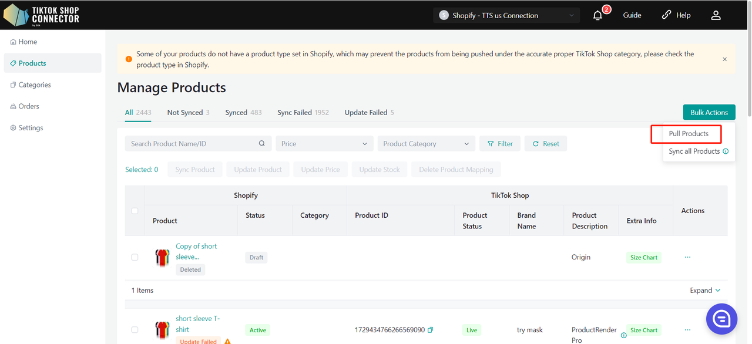Open three-dot actions for Copy of short sleeve
This screenshot has height=344, width=752.
coord(687,257)
